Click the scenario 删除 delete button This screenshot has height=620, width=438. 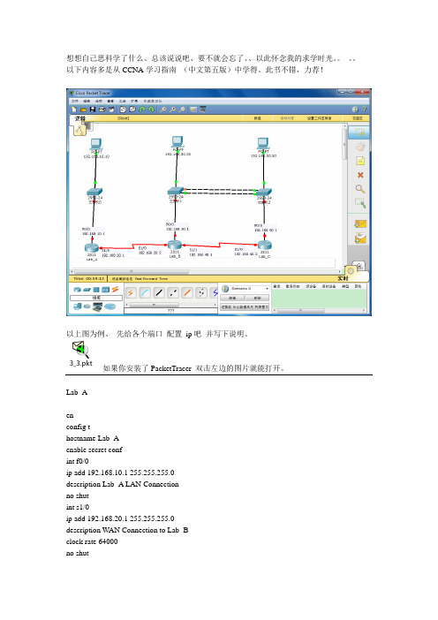(257, 298)
